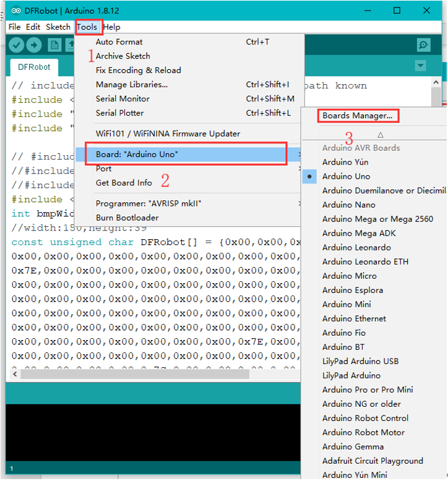Click the board list scroll-up triangle
The height and width of the screenshot is (481, 448).
point(380,135)
